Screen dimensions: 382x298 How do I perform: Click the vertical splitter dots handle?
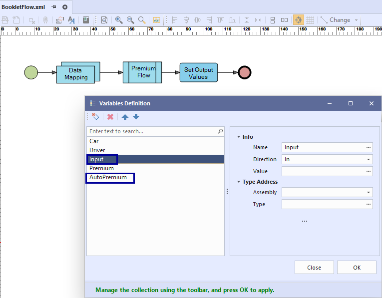click(x=227, y=191)
